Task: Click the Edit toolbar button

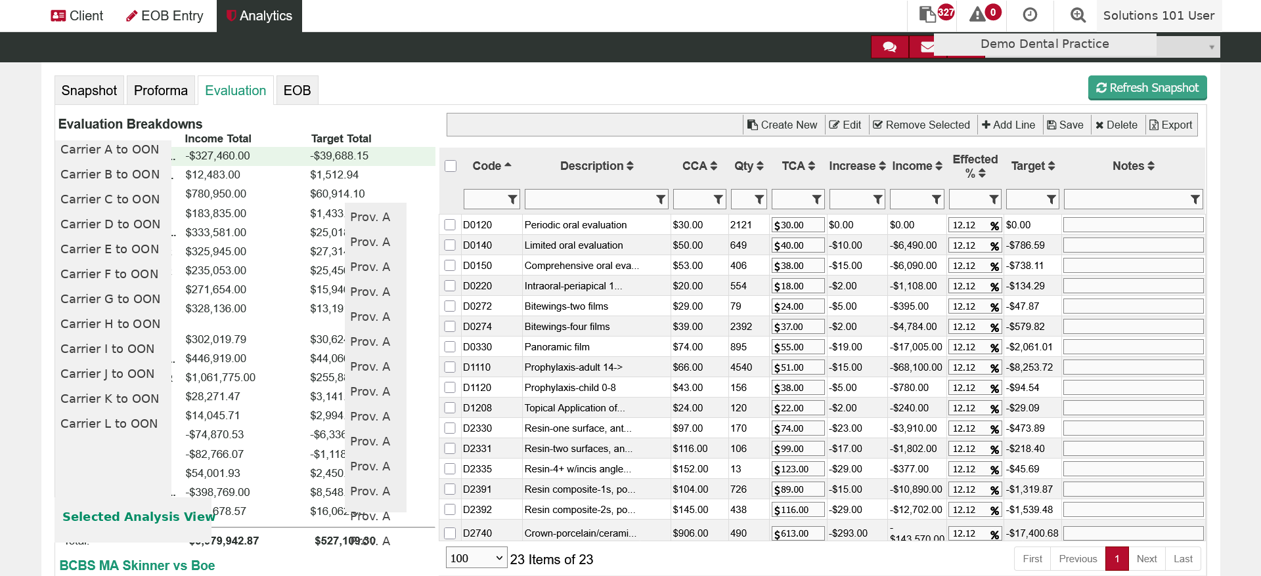Action: [x=845, y=125]
